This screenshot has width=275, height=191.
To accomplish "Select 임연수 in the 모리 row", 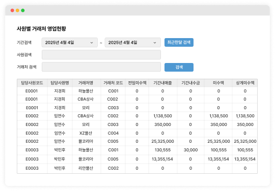I will coord(60,124).
